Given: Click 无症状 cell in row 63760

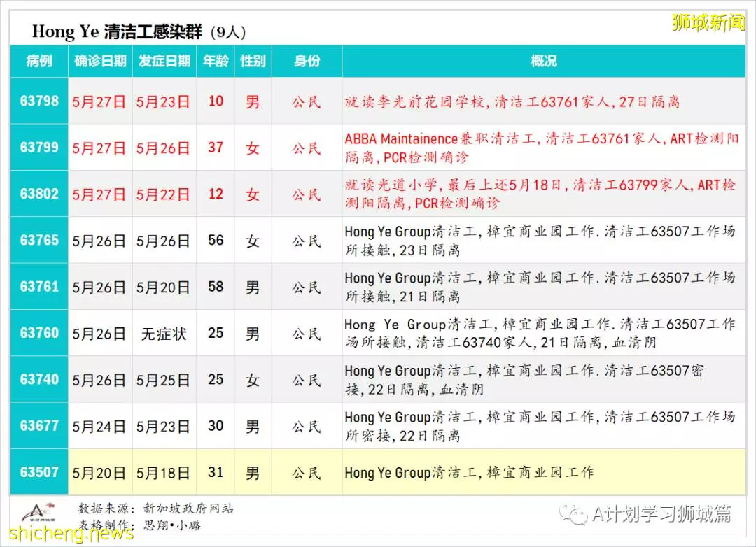Looking at the screenshot, I should tap(163, 334).
